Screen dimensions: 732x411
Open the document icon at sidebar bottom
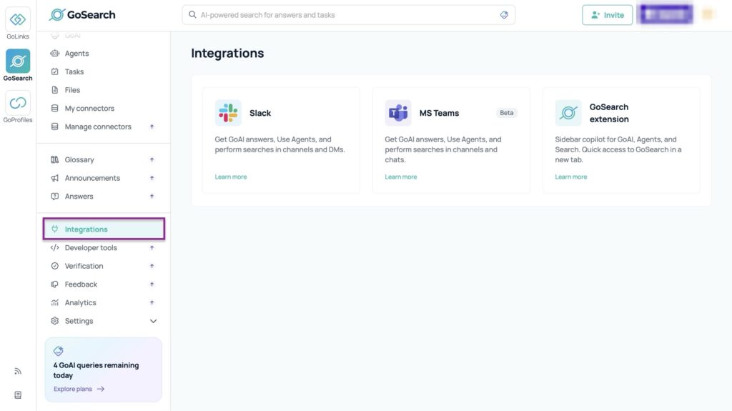[18, 395]
